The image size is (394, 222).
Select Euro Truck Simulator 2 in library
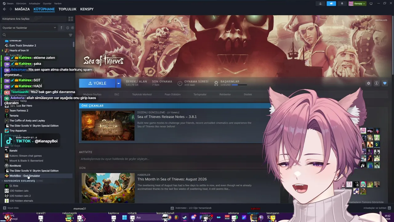23,46
